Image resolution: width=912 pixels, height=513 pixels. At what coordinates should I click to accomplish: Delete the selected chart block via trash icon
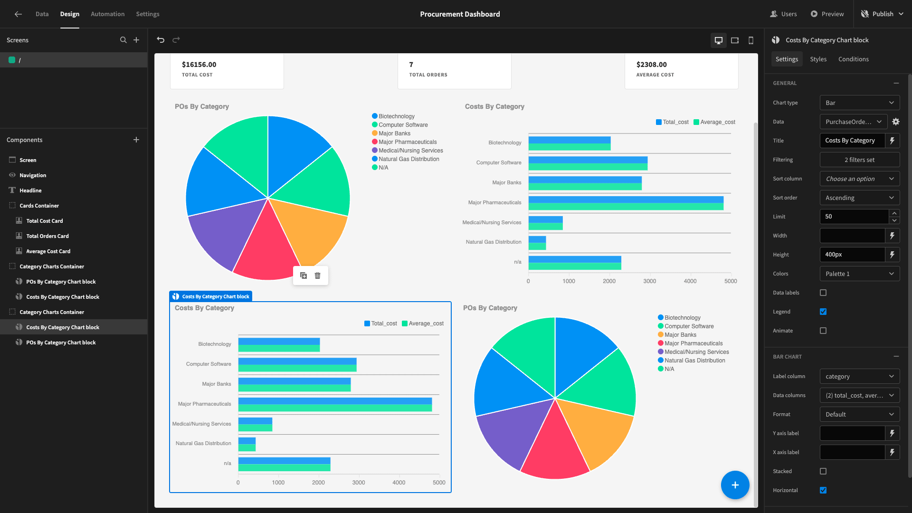(318, 275)
